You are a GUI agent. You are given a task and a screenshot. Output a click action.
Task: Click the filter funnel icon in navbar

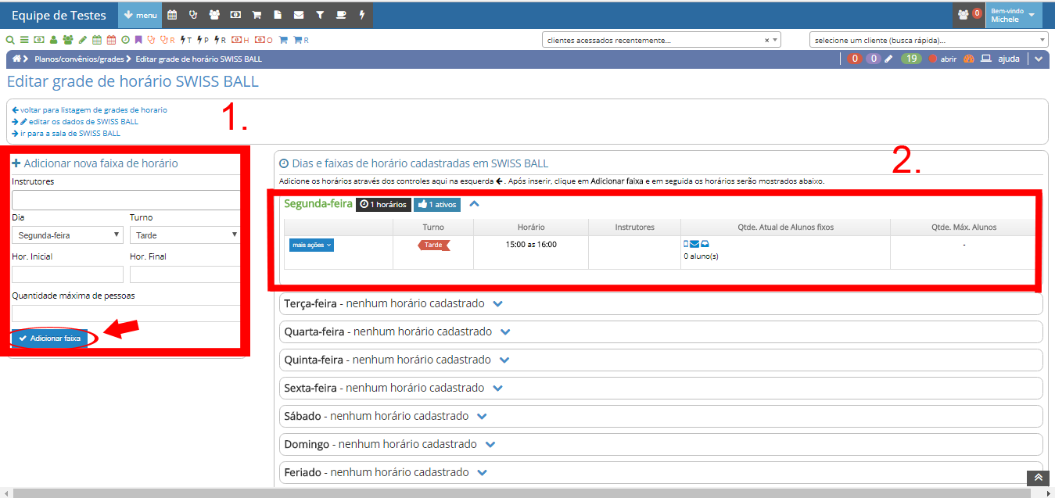pos(320,15)
